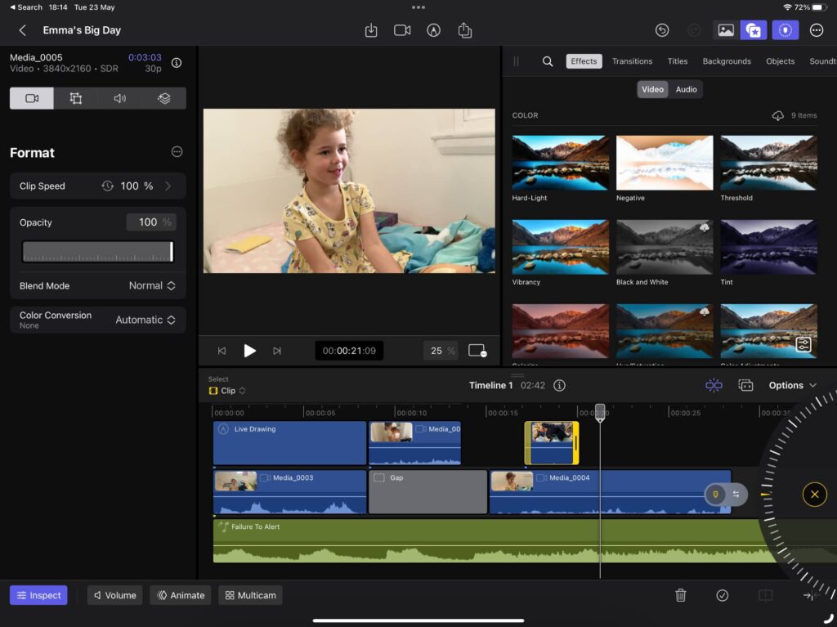Open the import media icon
This screenshot has width=837, height=627.
pos(371,30)
